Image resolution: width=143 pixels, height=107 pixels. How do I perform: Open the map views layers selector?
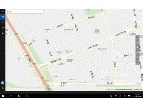137,53
